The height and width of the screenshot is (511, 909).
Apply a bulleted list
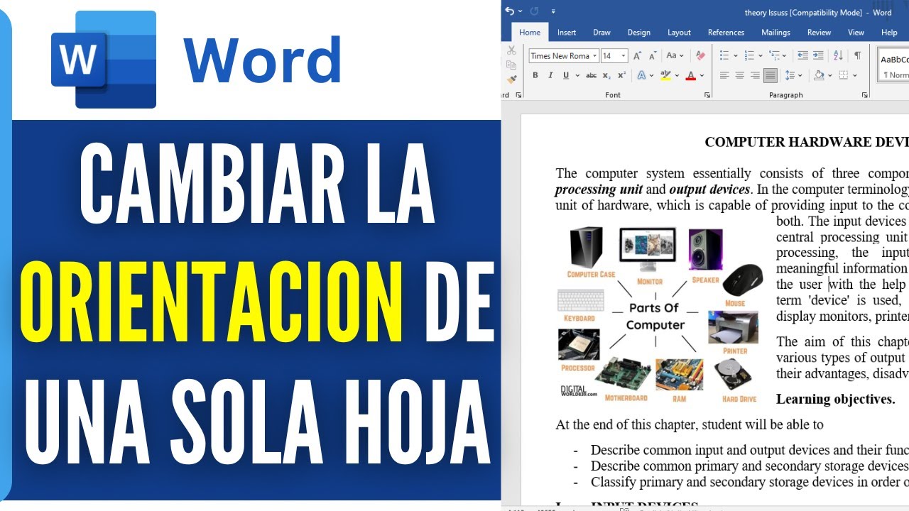pos(724,55)
